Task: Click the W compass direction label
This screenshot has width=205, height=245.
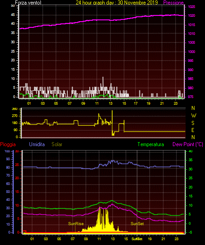Action: click(194, 116)
